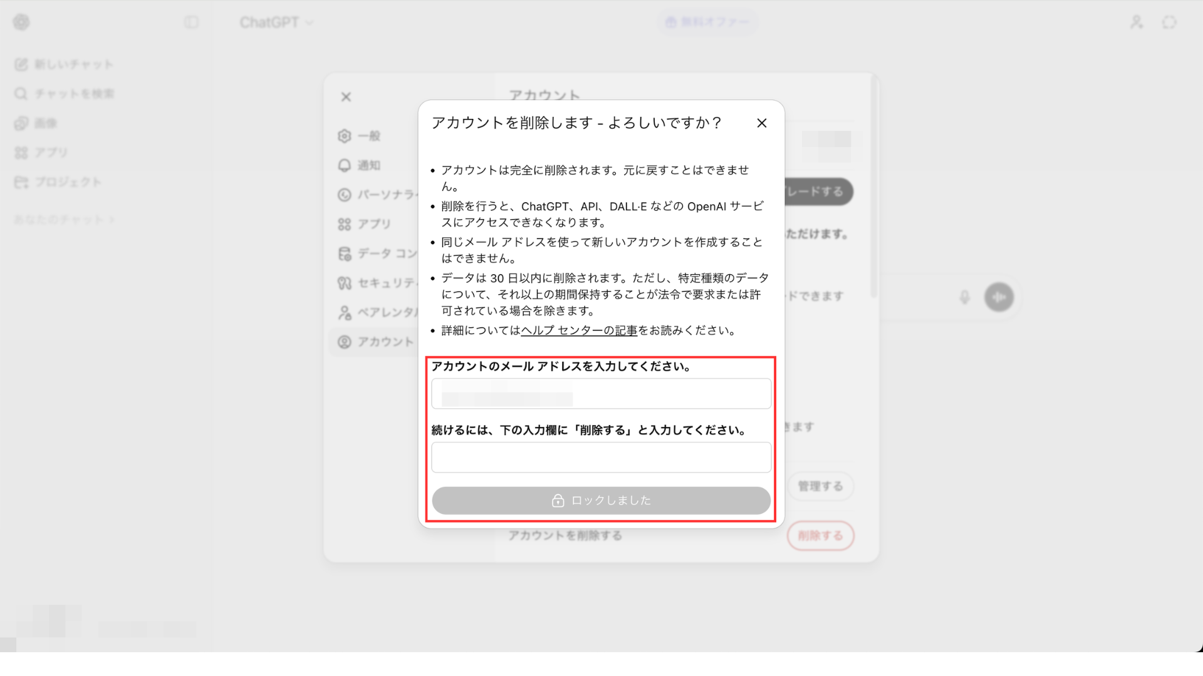Open the アプリ settings tab
This screenshot has width=1203, height=676.
click(x=373, y=224)
